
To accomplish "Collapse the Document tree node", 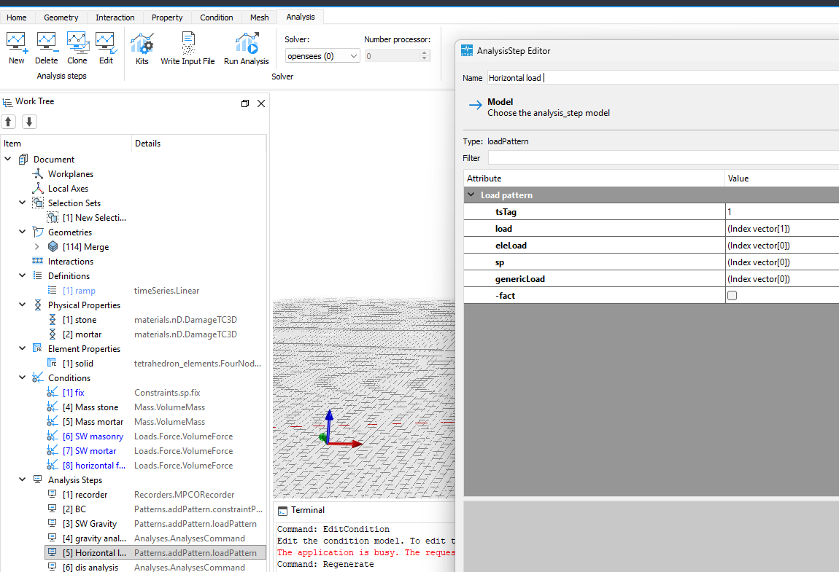I will click(x=8, y=159).
